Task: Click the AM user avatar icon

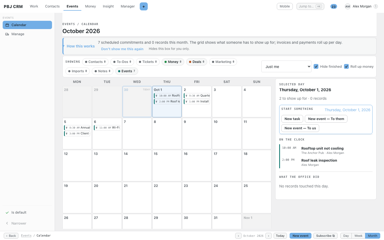Action: [347, 6]
